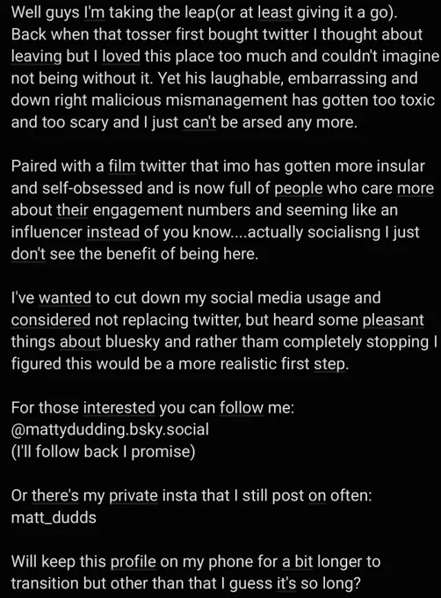Click the underlined word "considered"

click(x=51, y=320)
